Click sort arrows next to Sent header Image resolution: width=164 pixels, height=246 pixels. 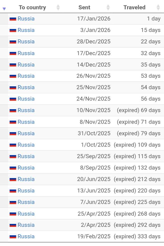[108, 7]
